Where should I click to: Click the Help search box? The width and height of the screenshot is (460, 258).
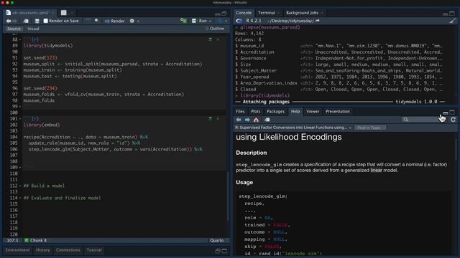click(423, 120)
